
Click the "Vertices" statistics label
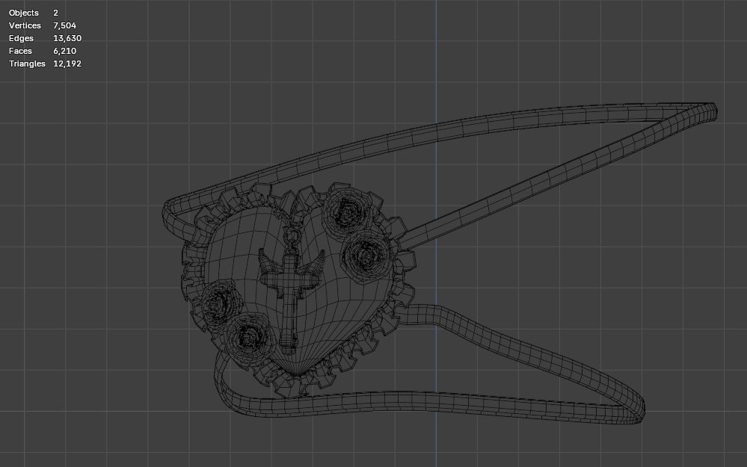click(25, 25)
